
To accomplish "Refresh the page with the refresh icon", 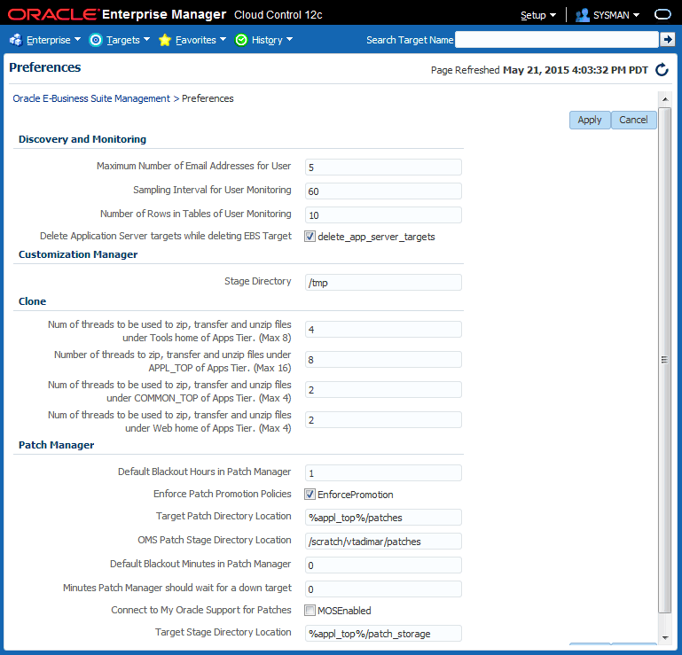I will point(662,69).
